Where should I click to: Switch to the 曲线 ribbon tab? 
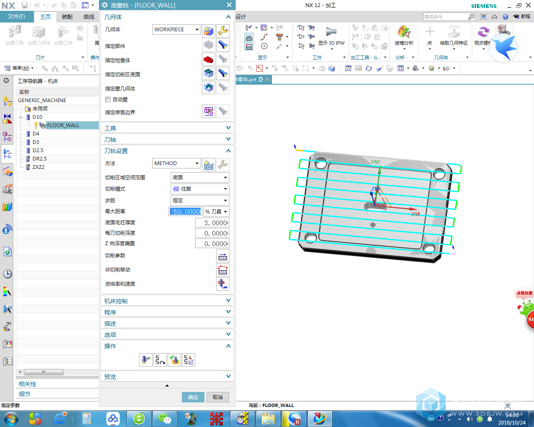click(x=89, y=17)
